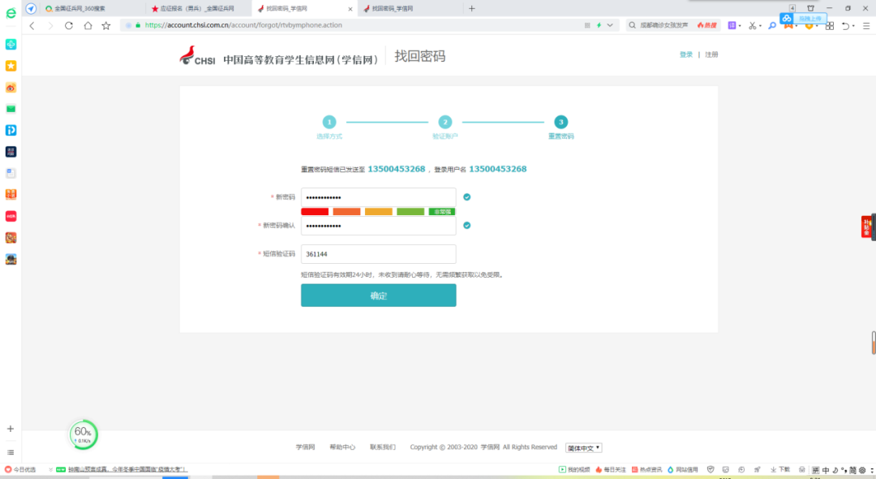The width and height of the screenshot is (876, 479).
Task: Click the download icon in the status bar
Action: [780, 469]
